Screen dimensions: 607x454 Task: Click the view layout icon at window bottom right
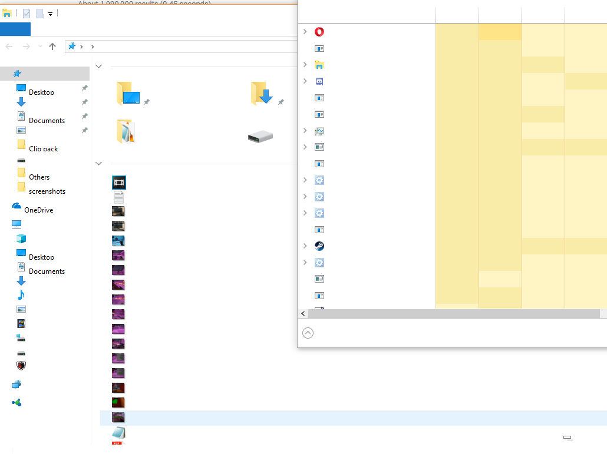tap(567, 438)
